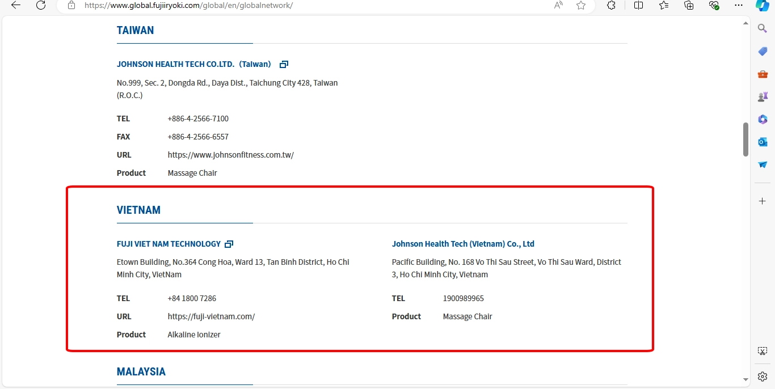The height and width of the screenshot is (389, 775).
Task: Reload the current page
Action: coord(41,5)
